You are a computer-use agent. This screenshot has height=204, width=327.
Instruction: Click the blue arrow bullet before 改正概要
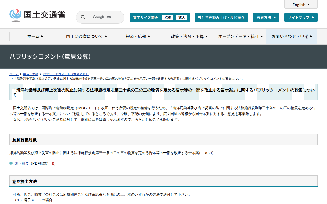coord(10,163)
